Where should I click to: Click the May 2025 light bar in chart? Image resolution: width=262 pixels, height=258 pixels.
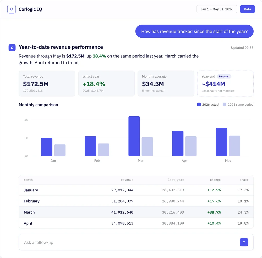[x=234, y=146]
